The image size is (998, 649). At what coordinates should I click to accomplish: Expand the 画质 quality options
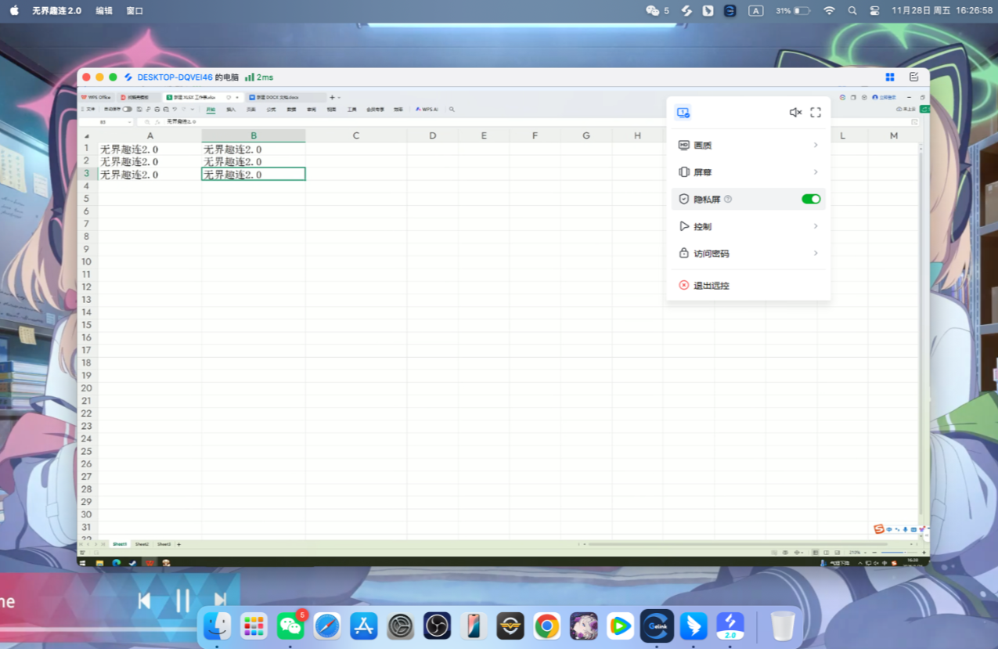tap(748, 145)
